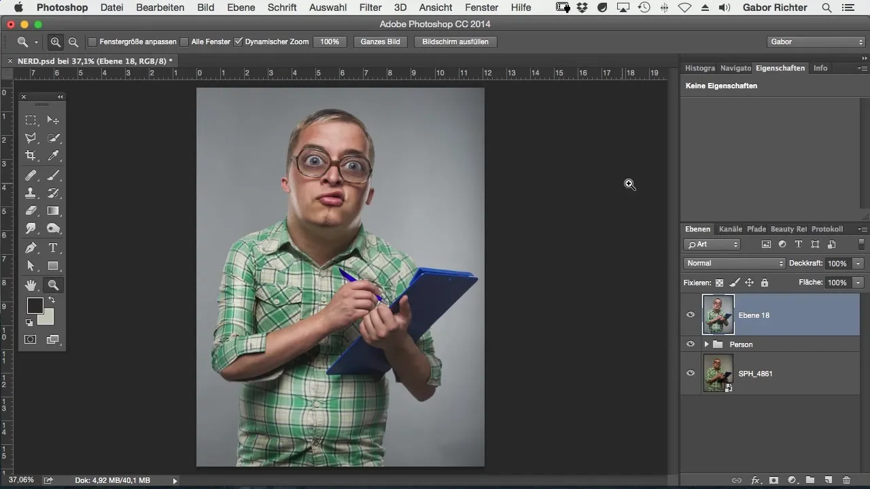Select the Rectangular Marquee tool
Image resolution: width=870 pixels, height=489 pixels.
(x=31, y=120)
